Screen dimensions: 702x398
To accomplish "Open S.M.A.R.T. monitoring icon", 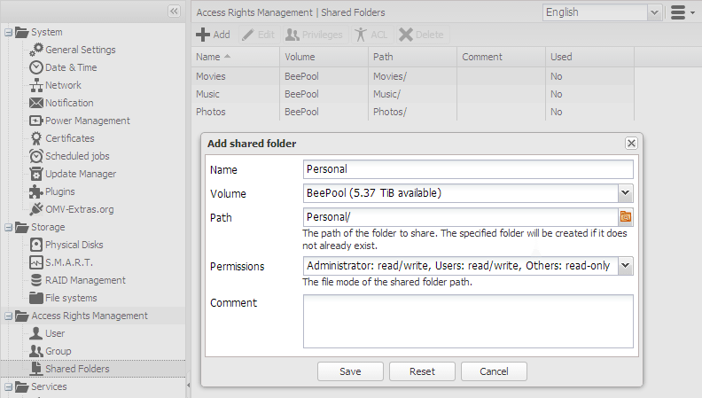I will (36, 262).
